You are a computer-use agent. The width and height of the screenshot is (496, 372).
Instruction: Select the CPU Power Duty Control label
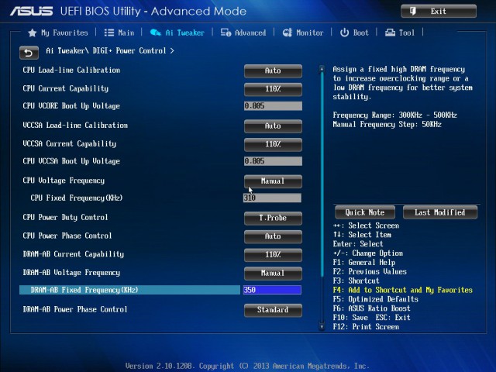[65, 217]
